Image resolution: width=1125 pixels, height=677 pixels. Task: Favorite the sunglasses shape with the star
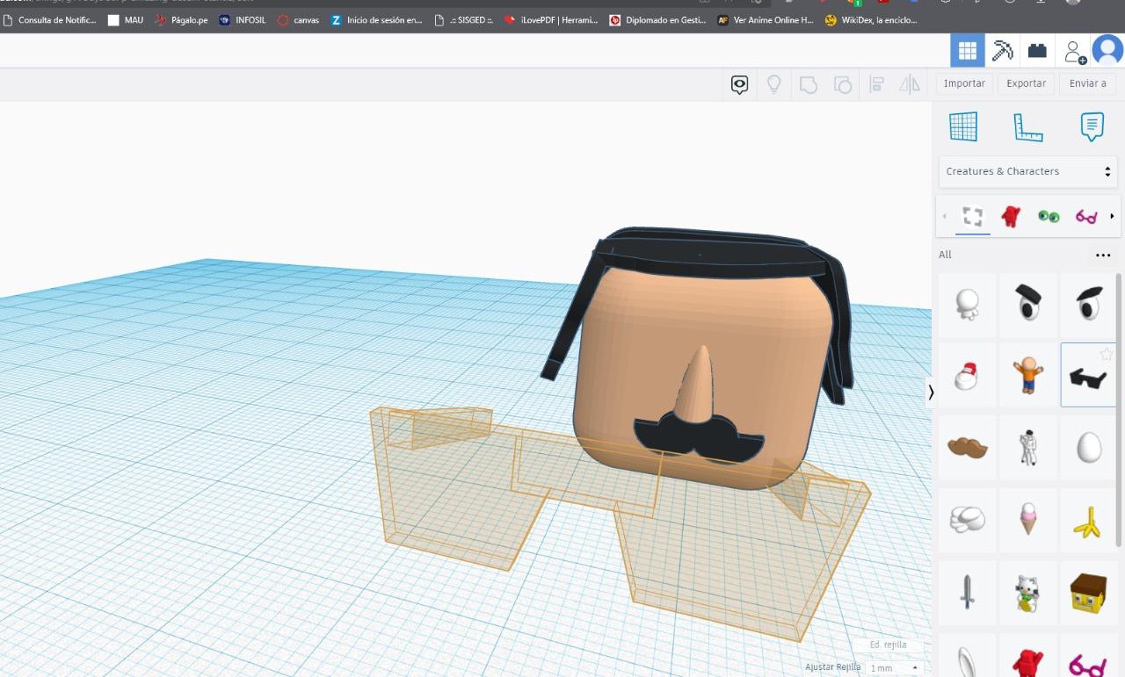coord(1107,354)
